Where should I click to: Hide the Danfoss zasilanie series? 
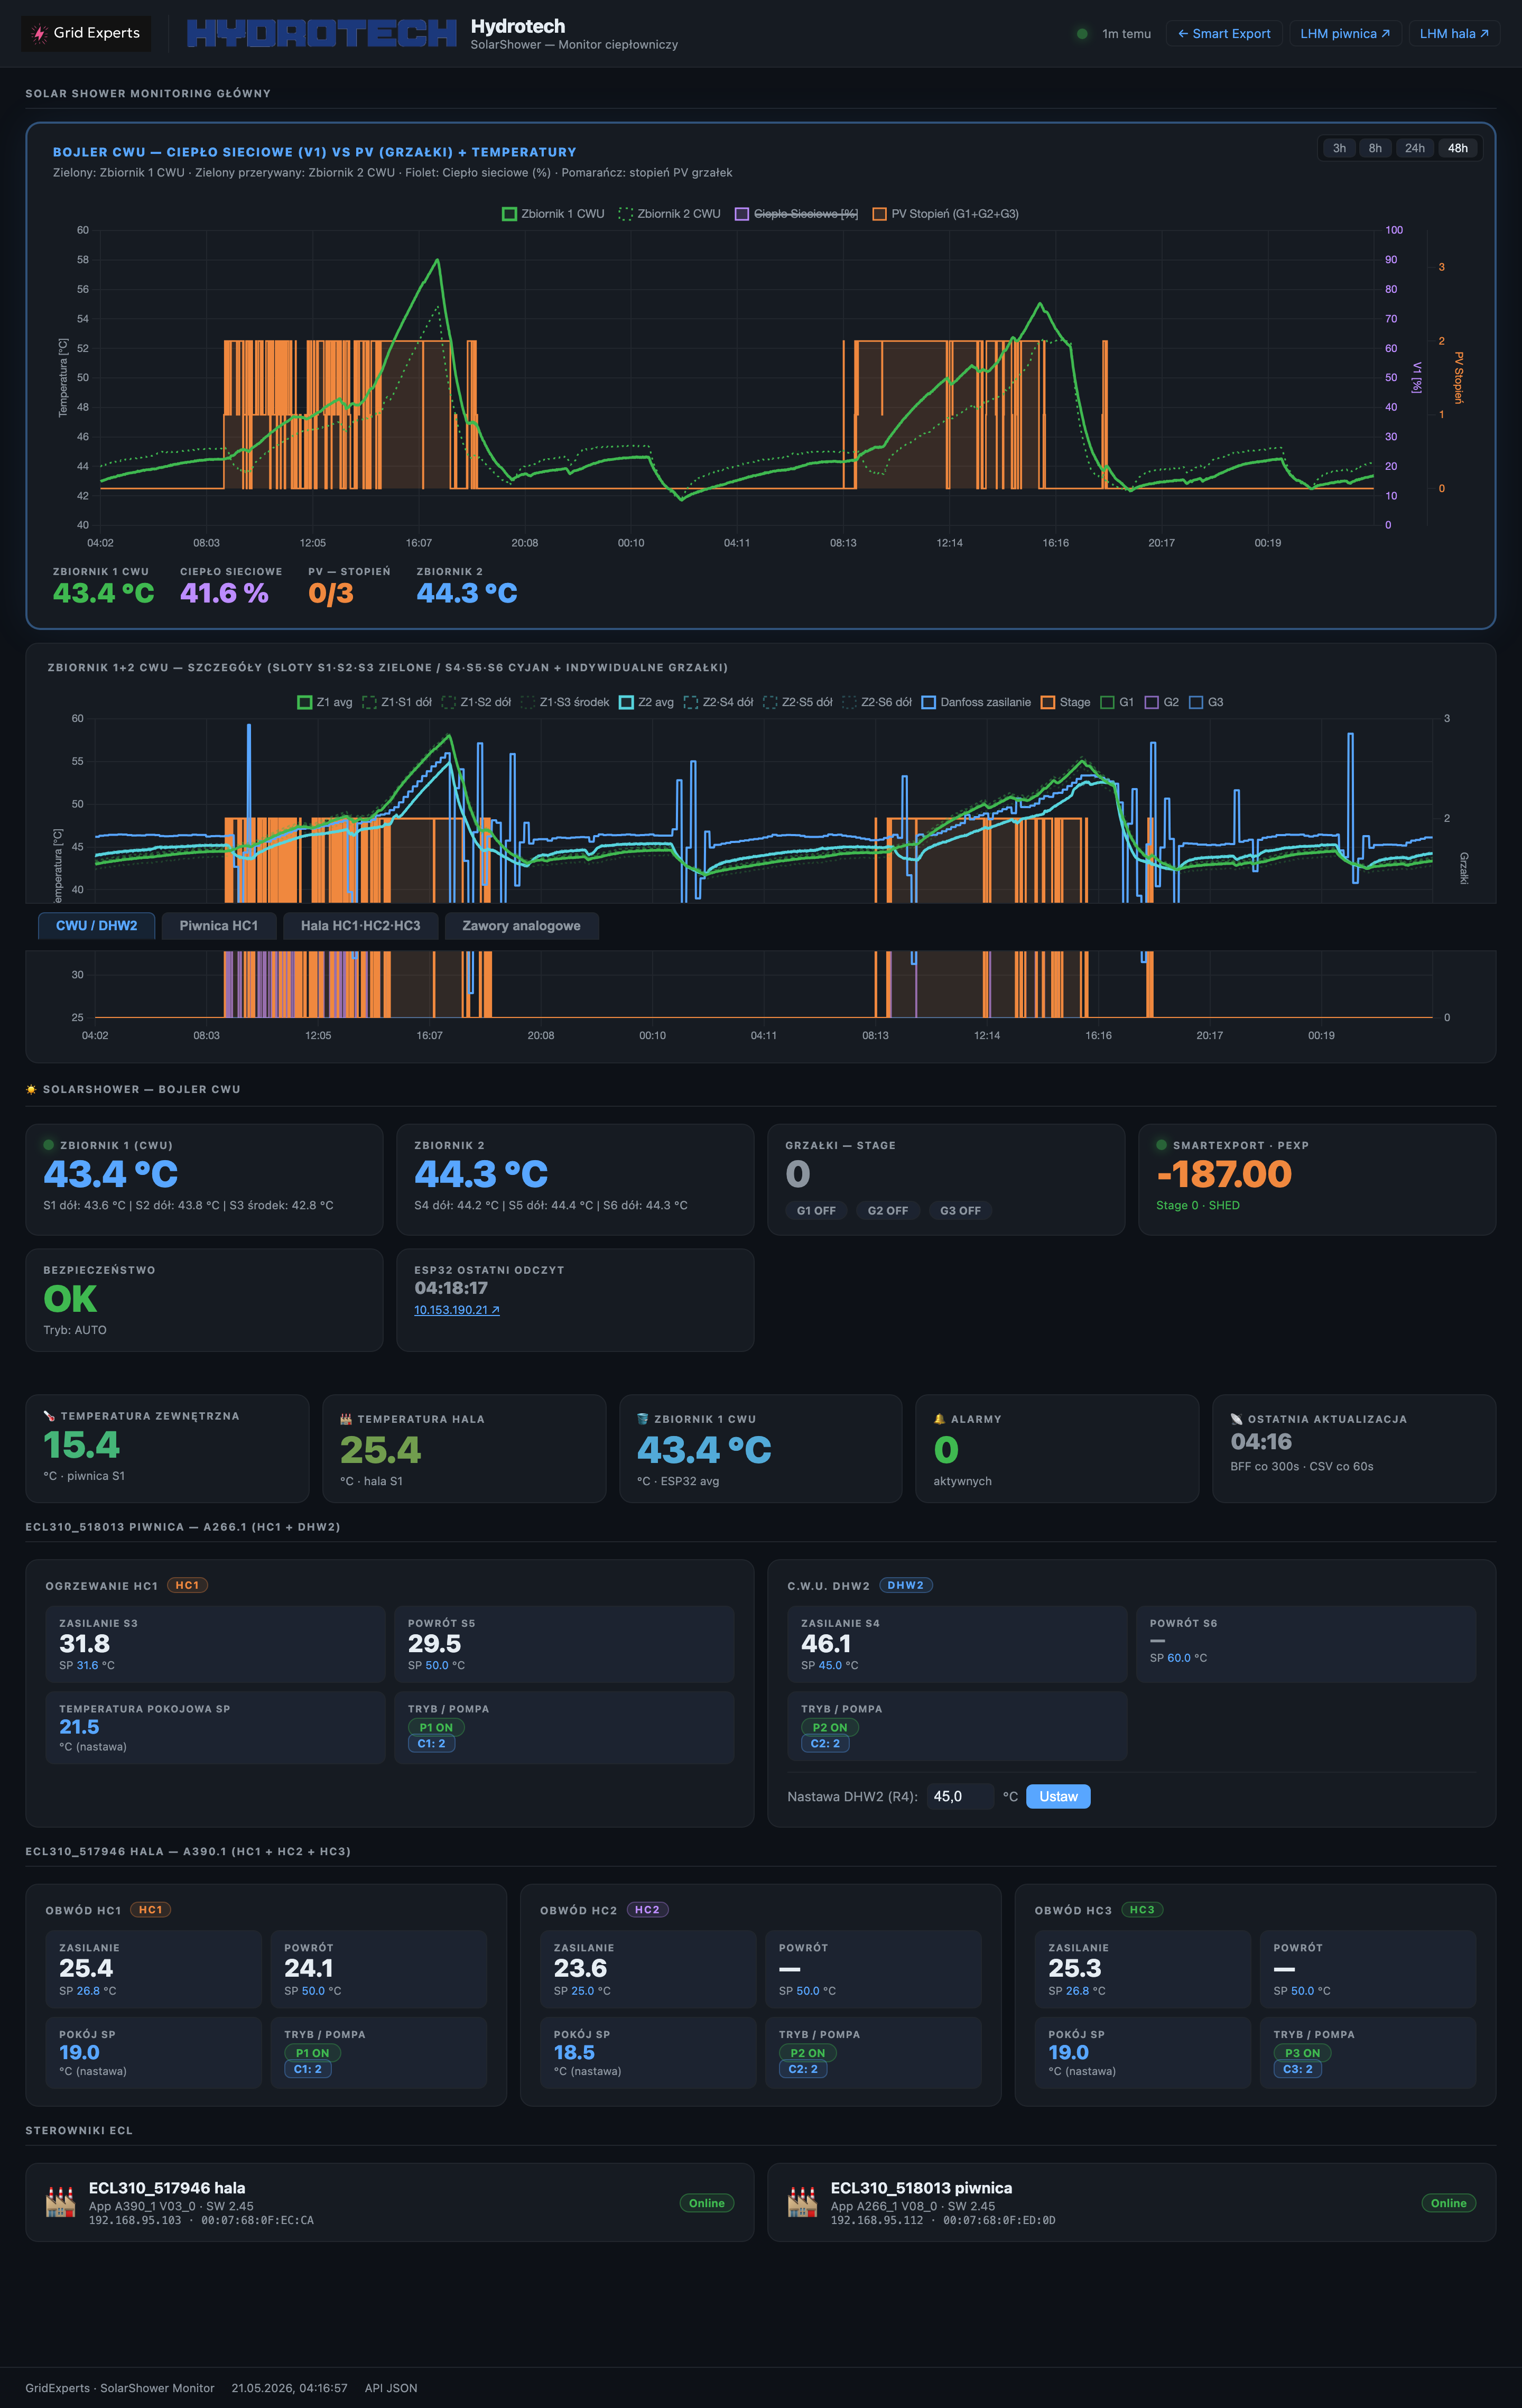coord(976,702)
